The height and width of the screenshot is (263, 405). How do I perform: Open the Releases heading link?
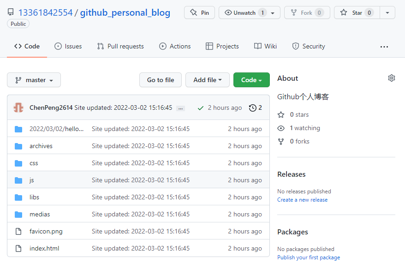(292, 174)
